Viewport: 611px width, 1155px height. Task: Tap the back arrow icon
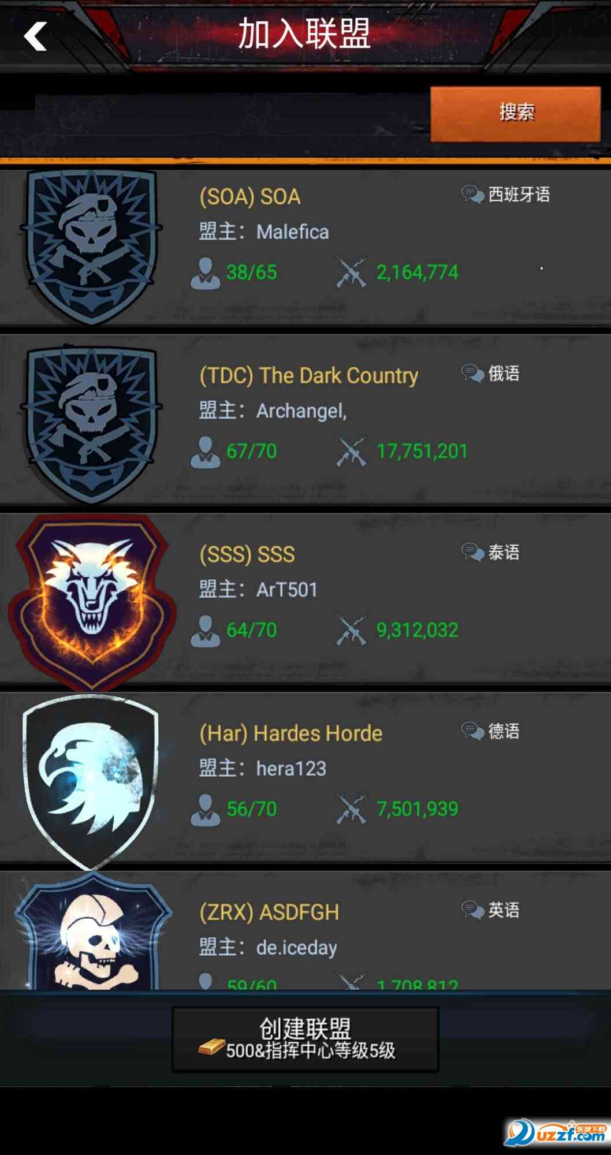click(35, 36)
